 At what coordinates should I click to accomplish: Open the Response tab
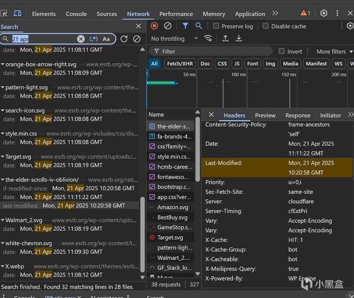click(298, 115)
